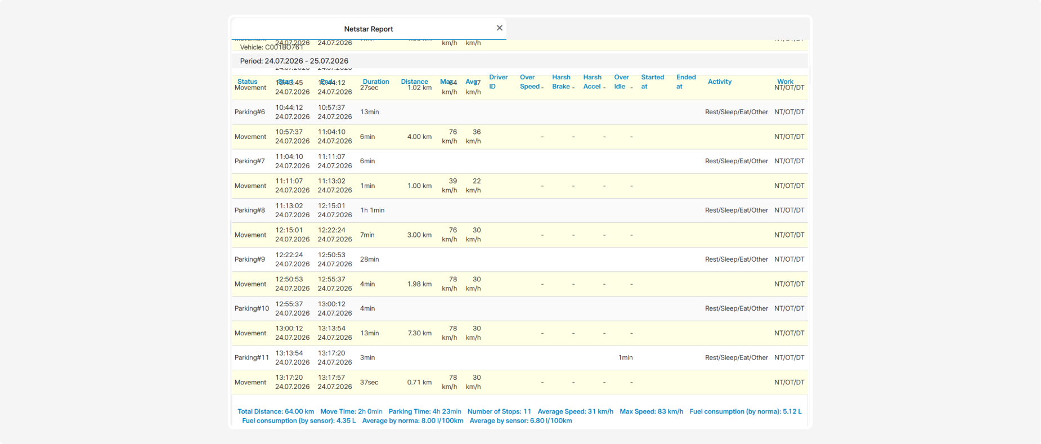Click the Average Speed: 31 km/h summary
The height and width of the screenshot is (444, 1041).
(576, 411)
